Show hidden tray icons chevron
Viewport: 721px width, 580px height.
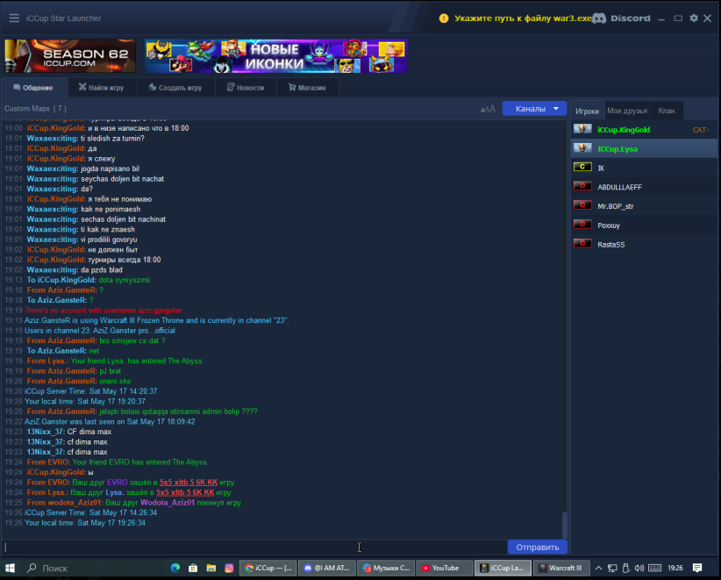tap(598, 568)
